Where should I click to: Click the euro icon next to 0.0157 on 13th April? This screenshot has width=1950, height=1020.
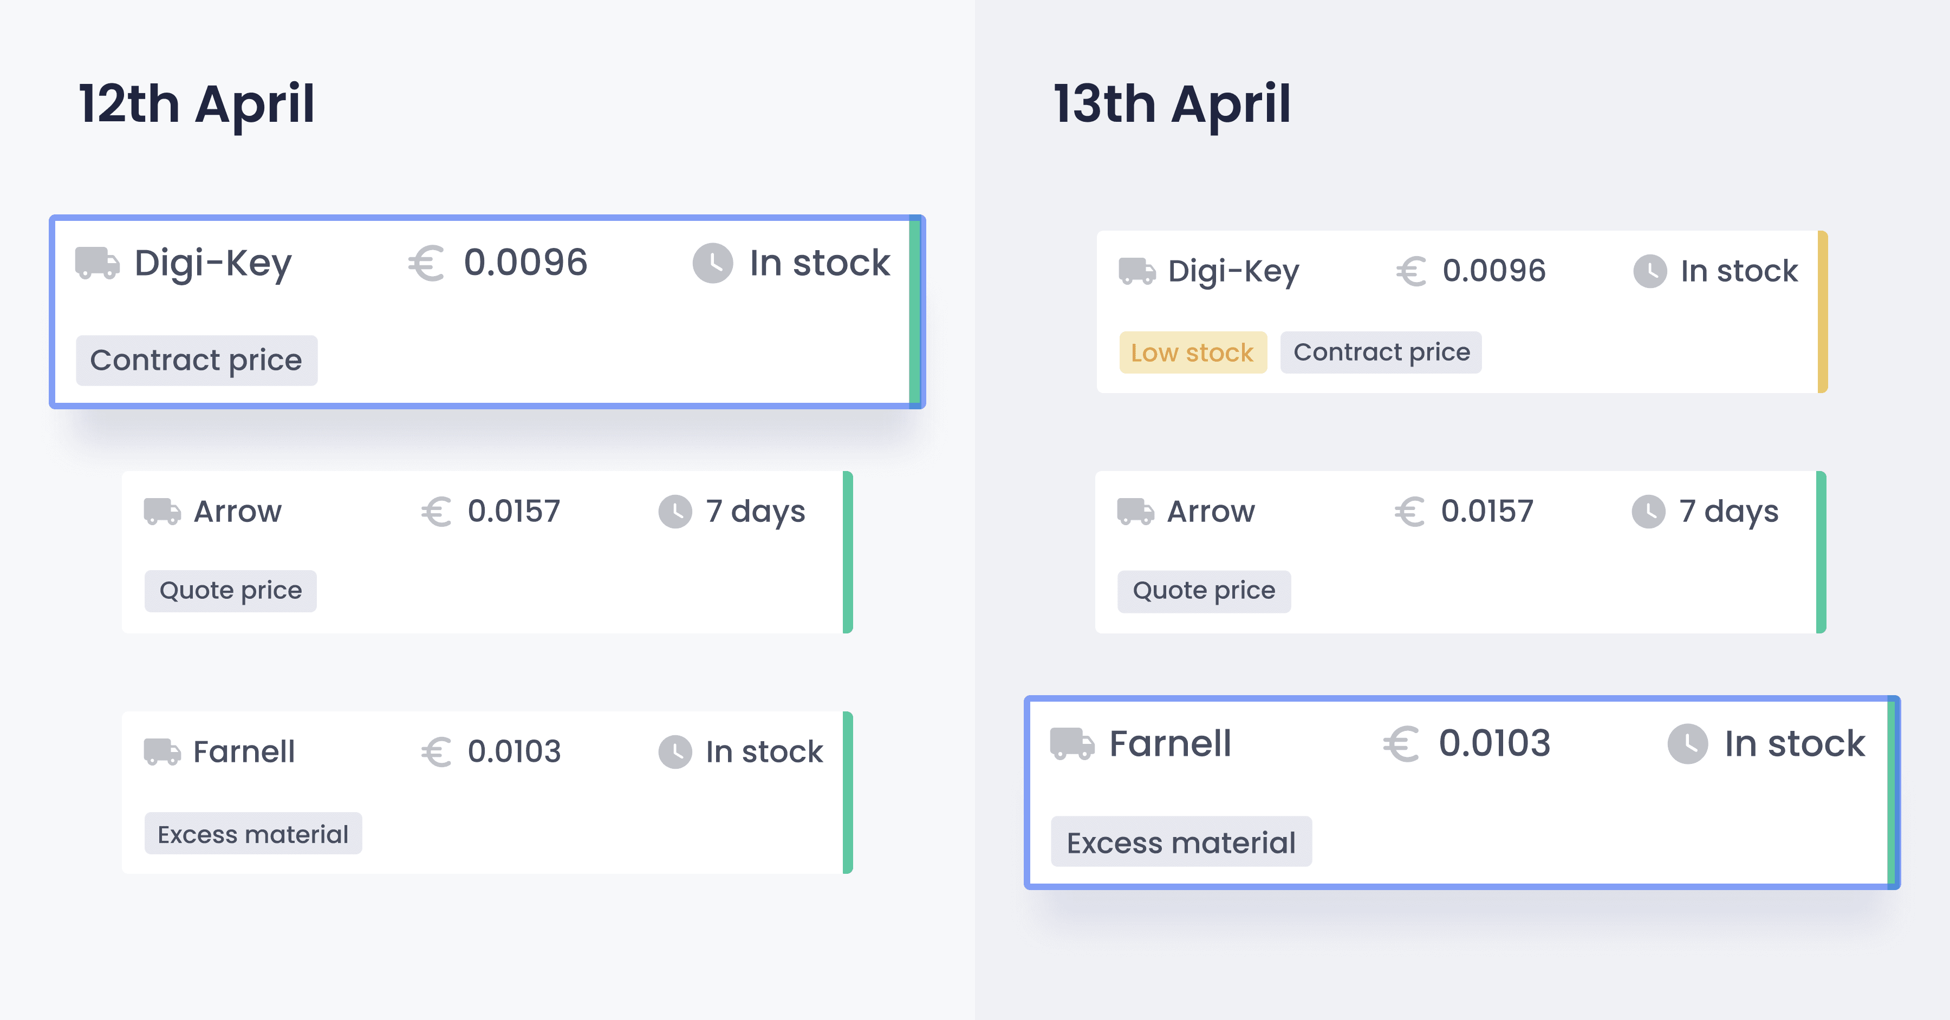pos(1409,512)
